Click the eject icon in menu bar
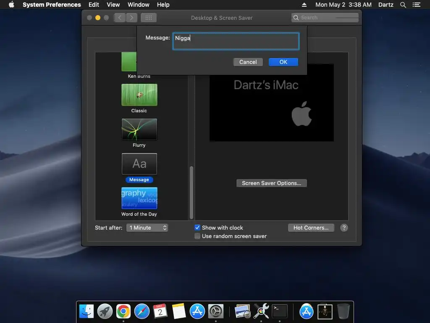Screen dimensions: 430x323 304,5
